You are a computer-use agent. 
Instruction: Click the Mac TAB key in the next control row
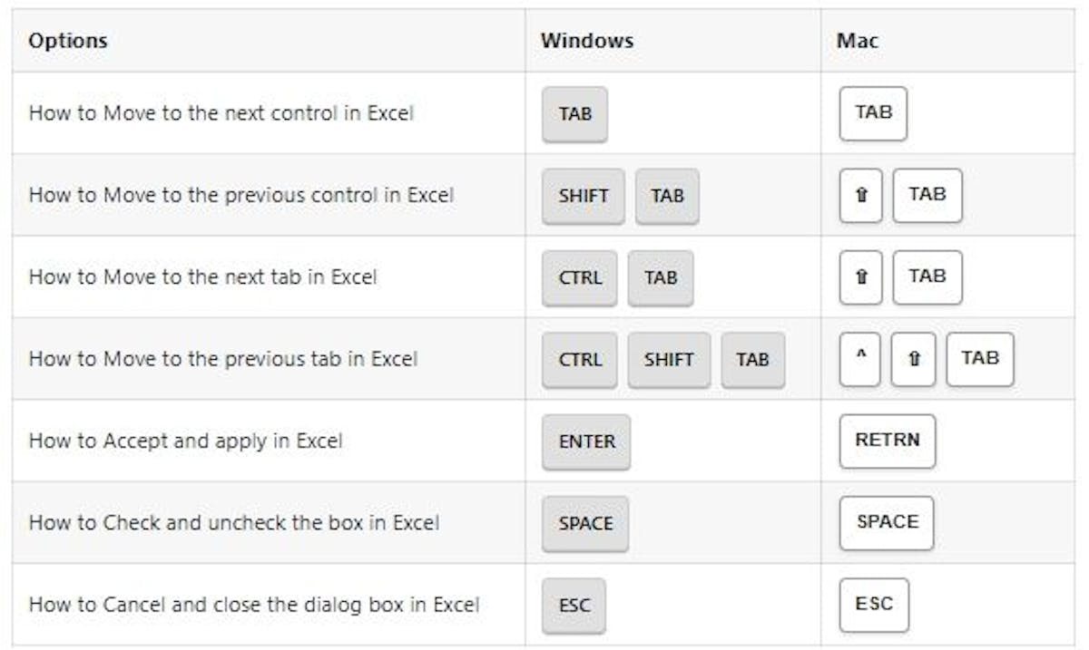tap(873, 113)
